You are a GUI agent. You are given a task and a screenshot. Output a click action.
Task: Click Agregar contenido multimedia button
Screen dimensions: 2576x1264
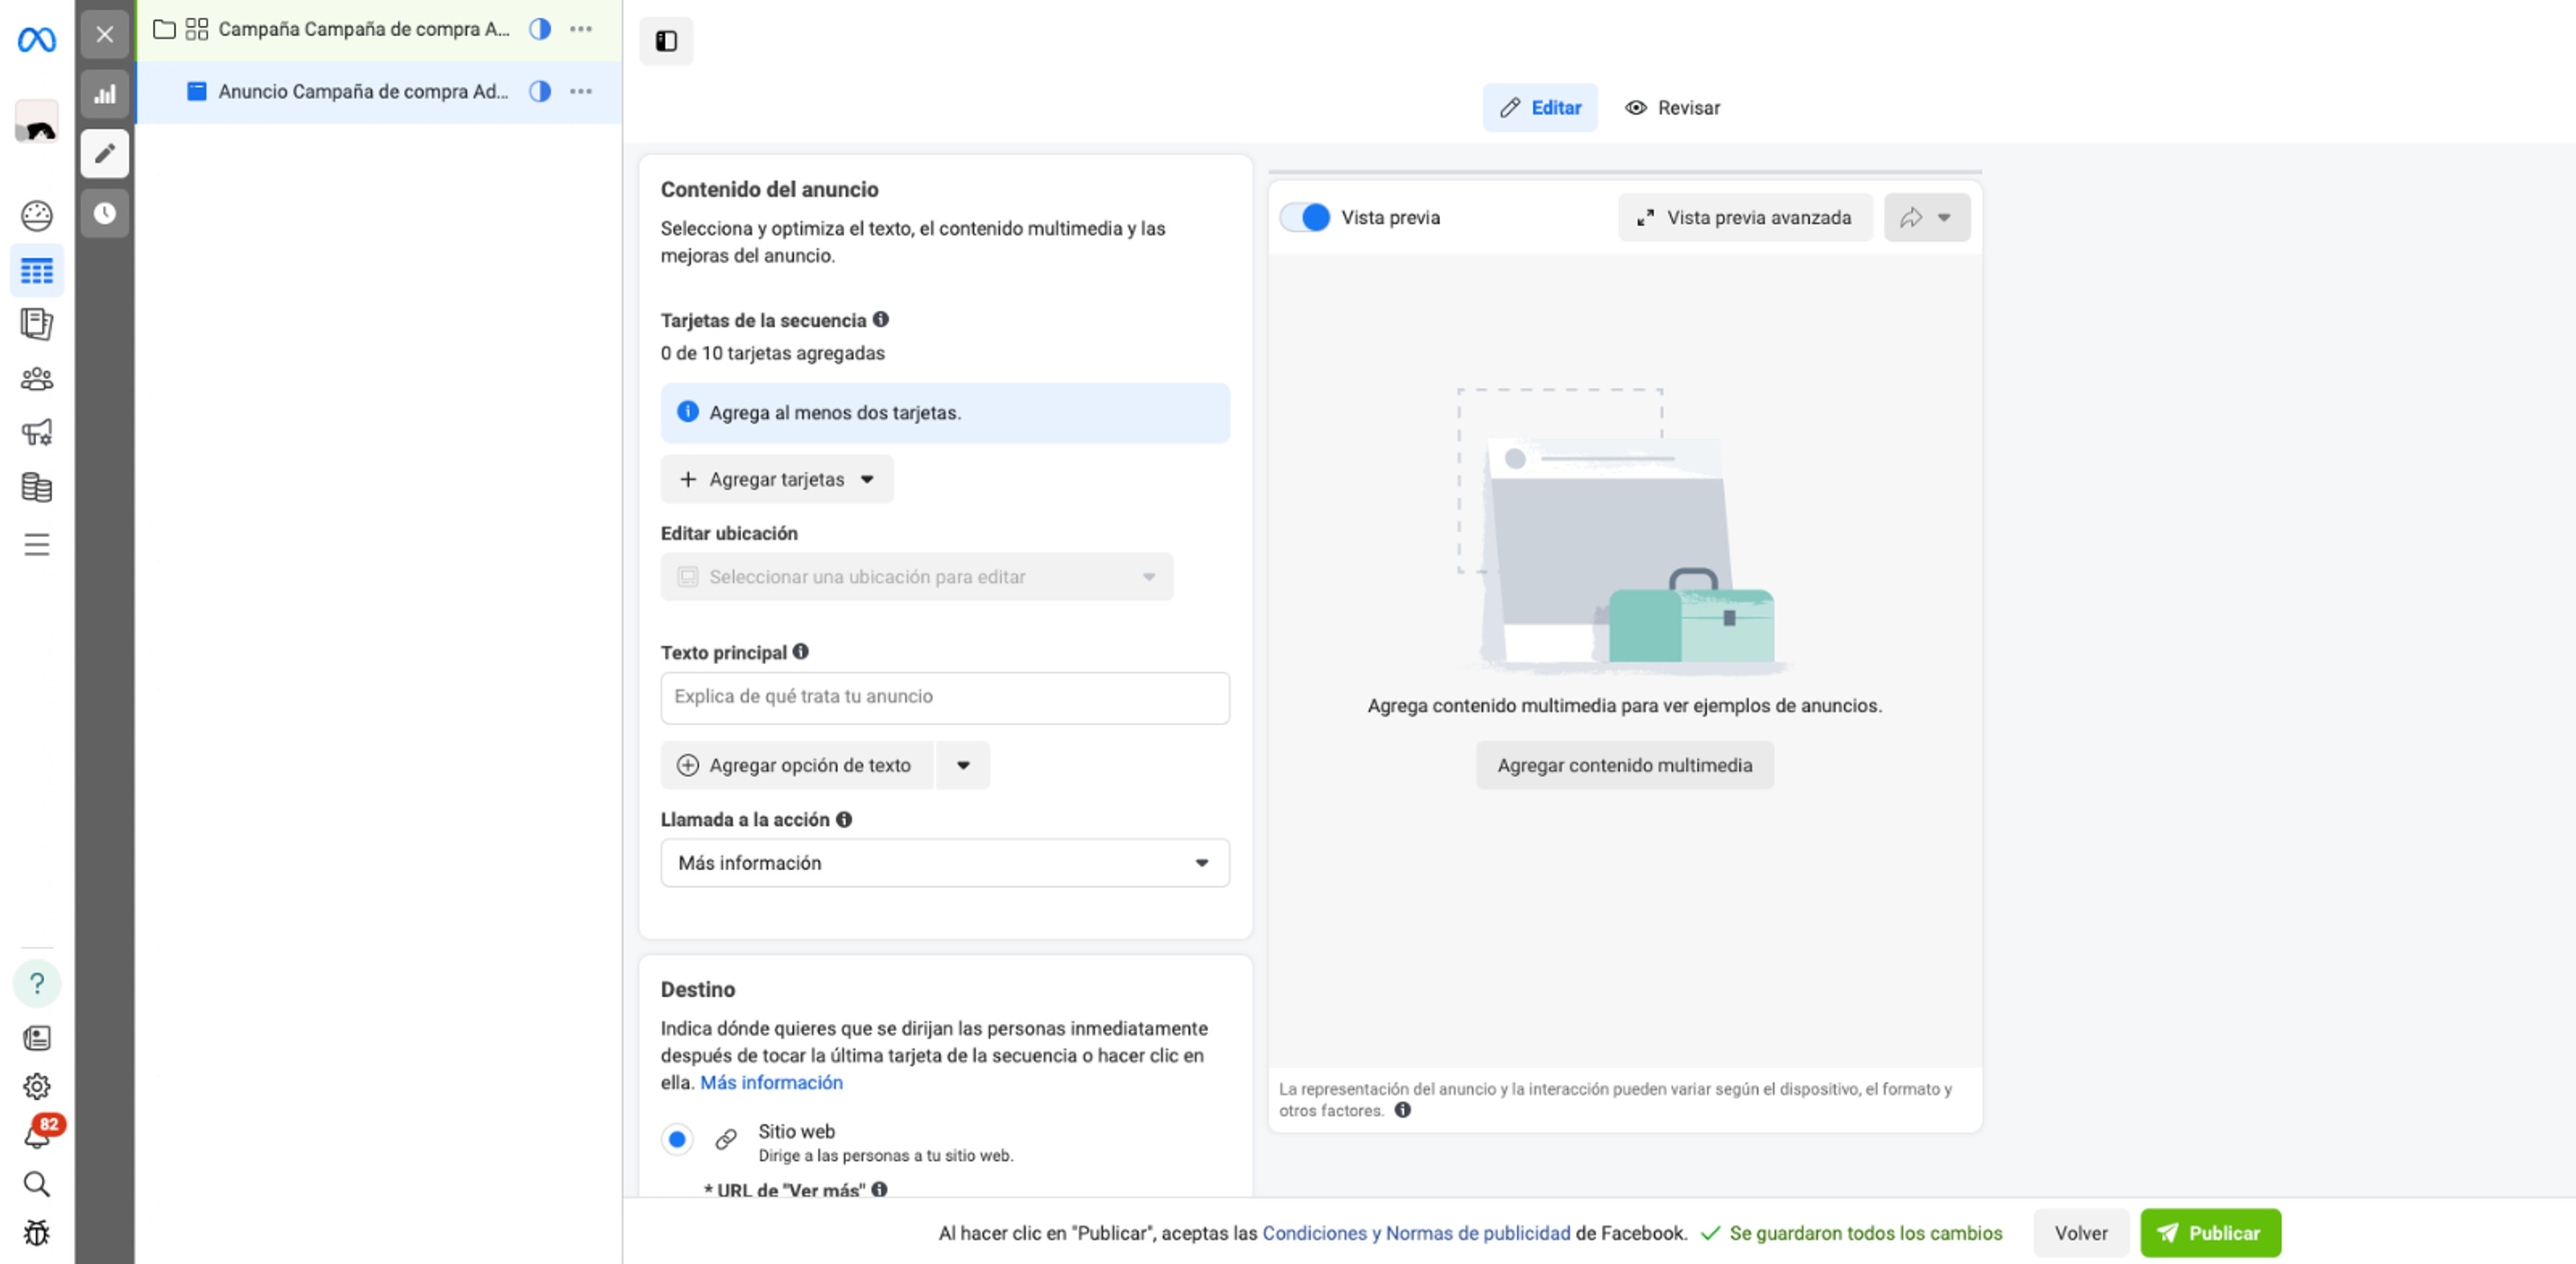(x=1624, y=766)
